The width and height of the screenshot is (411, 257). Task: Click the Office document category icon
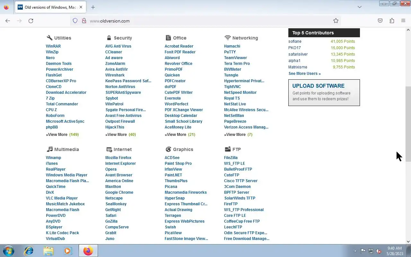pos(168,38)
